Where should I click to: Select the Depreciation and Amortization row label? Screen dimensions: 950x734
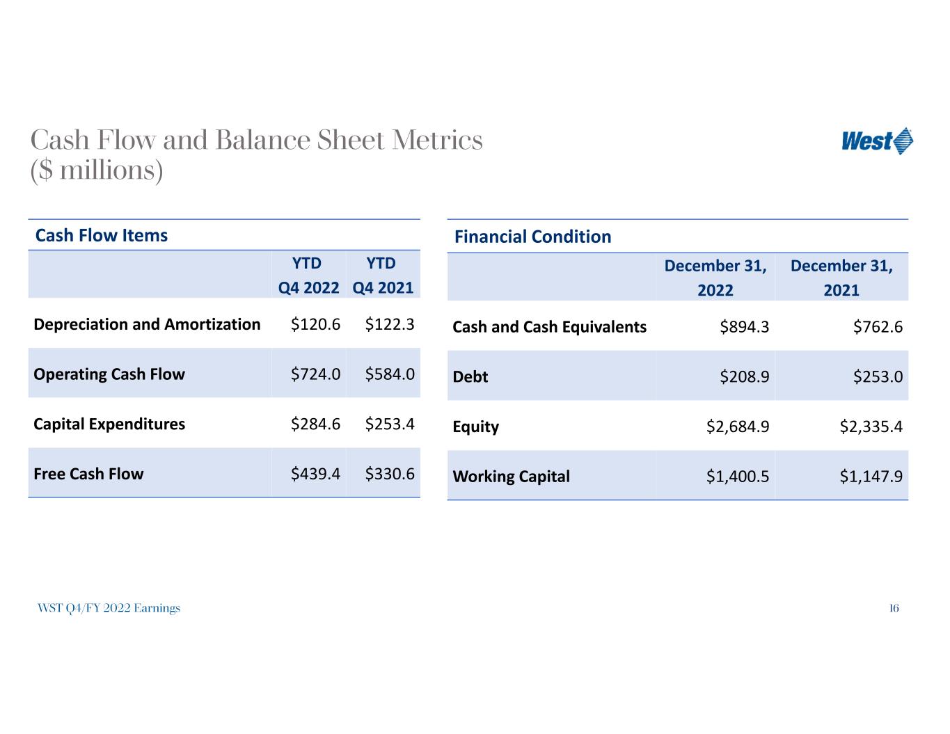tap(147, 324)
